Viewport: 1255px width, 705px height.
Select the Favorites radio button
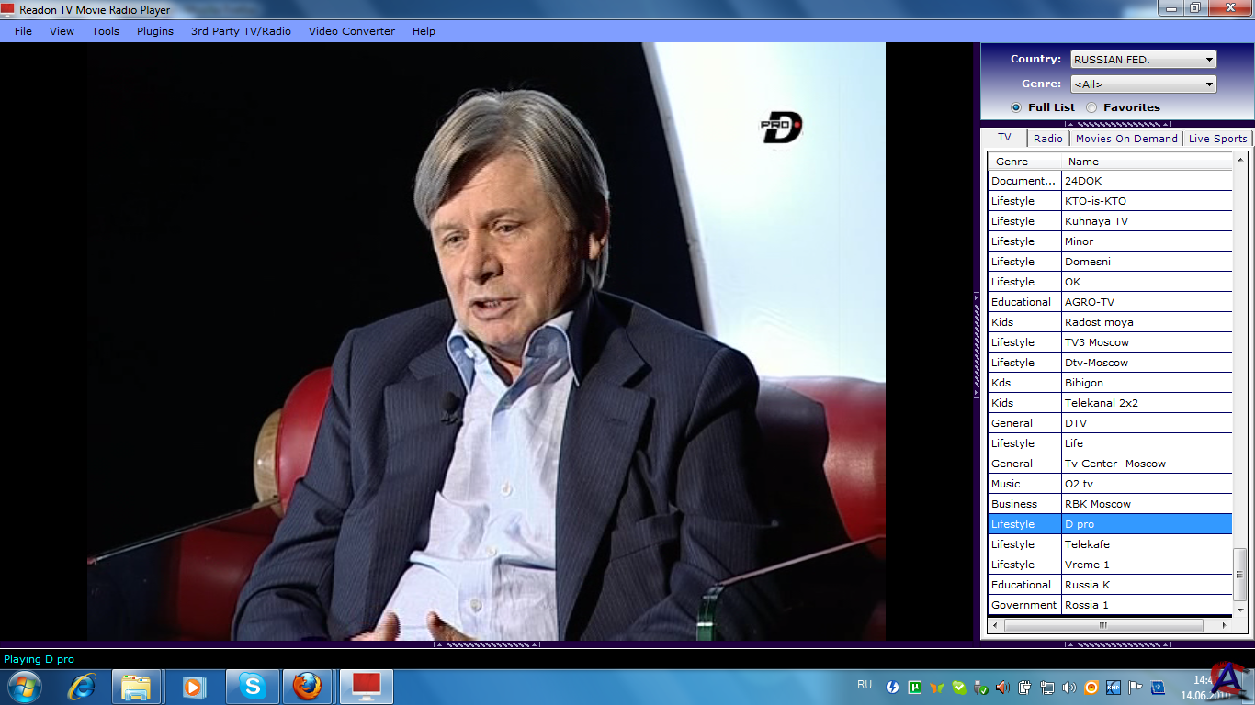(x=1091, y=107)
